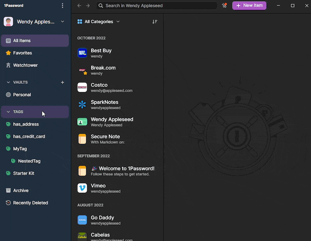The width and height of the screenshot is (311, 241).
Task: Click the back navigation arrow
Action: point(79,5)
